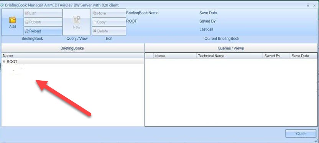Click the Close button
Image resolution: width=319 pixels, height=143 pixels.
(301, 133)
